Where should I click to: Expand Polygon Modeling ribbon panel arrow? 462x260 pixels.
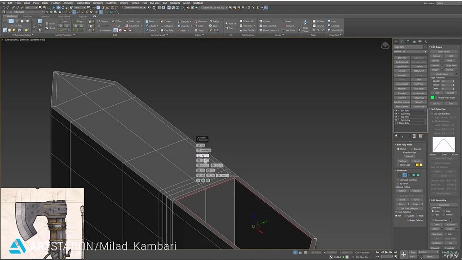click(32, 35)
